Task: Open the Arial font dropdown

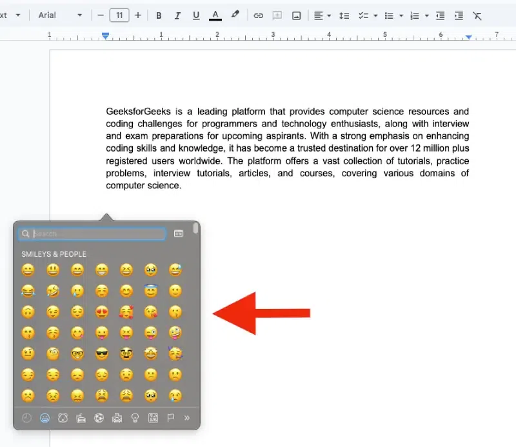Action: [x=59, y=15]
